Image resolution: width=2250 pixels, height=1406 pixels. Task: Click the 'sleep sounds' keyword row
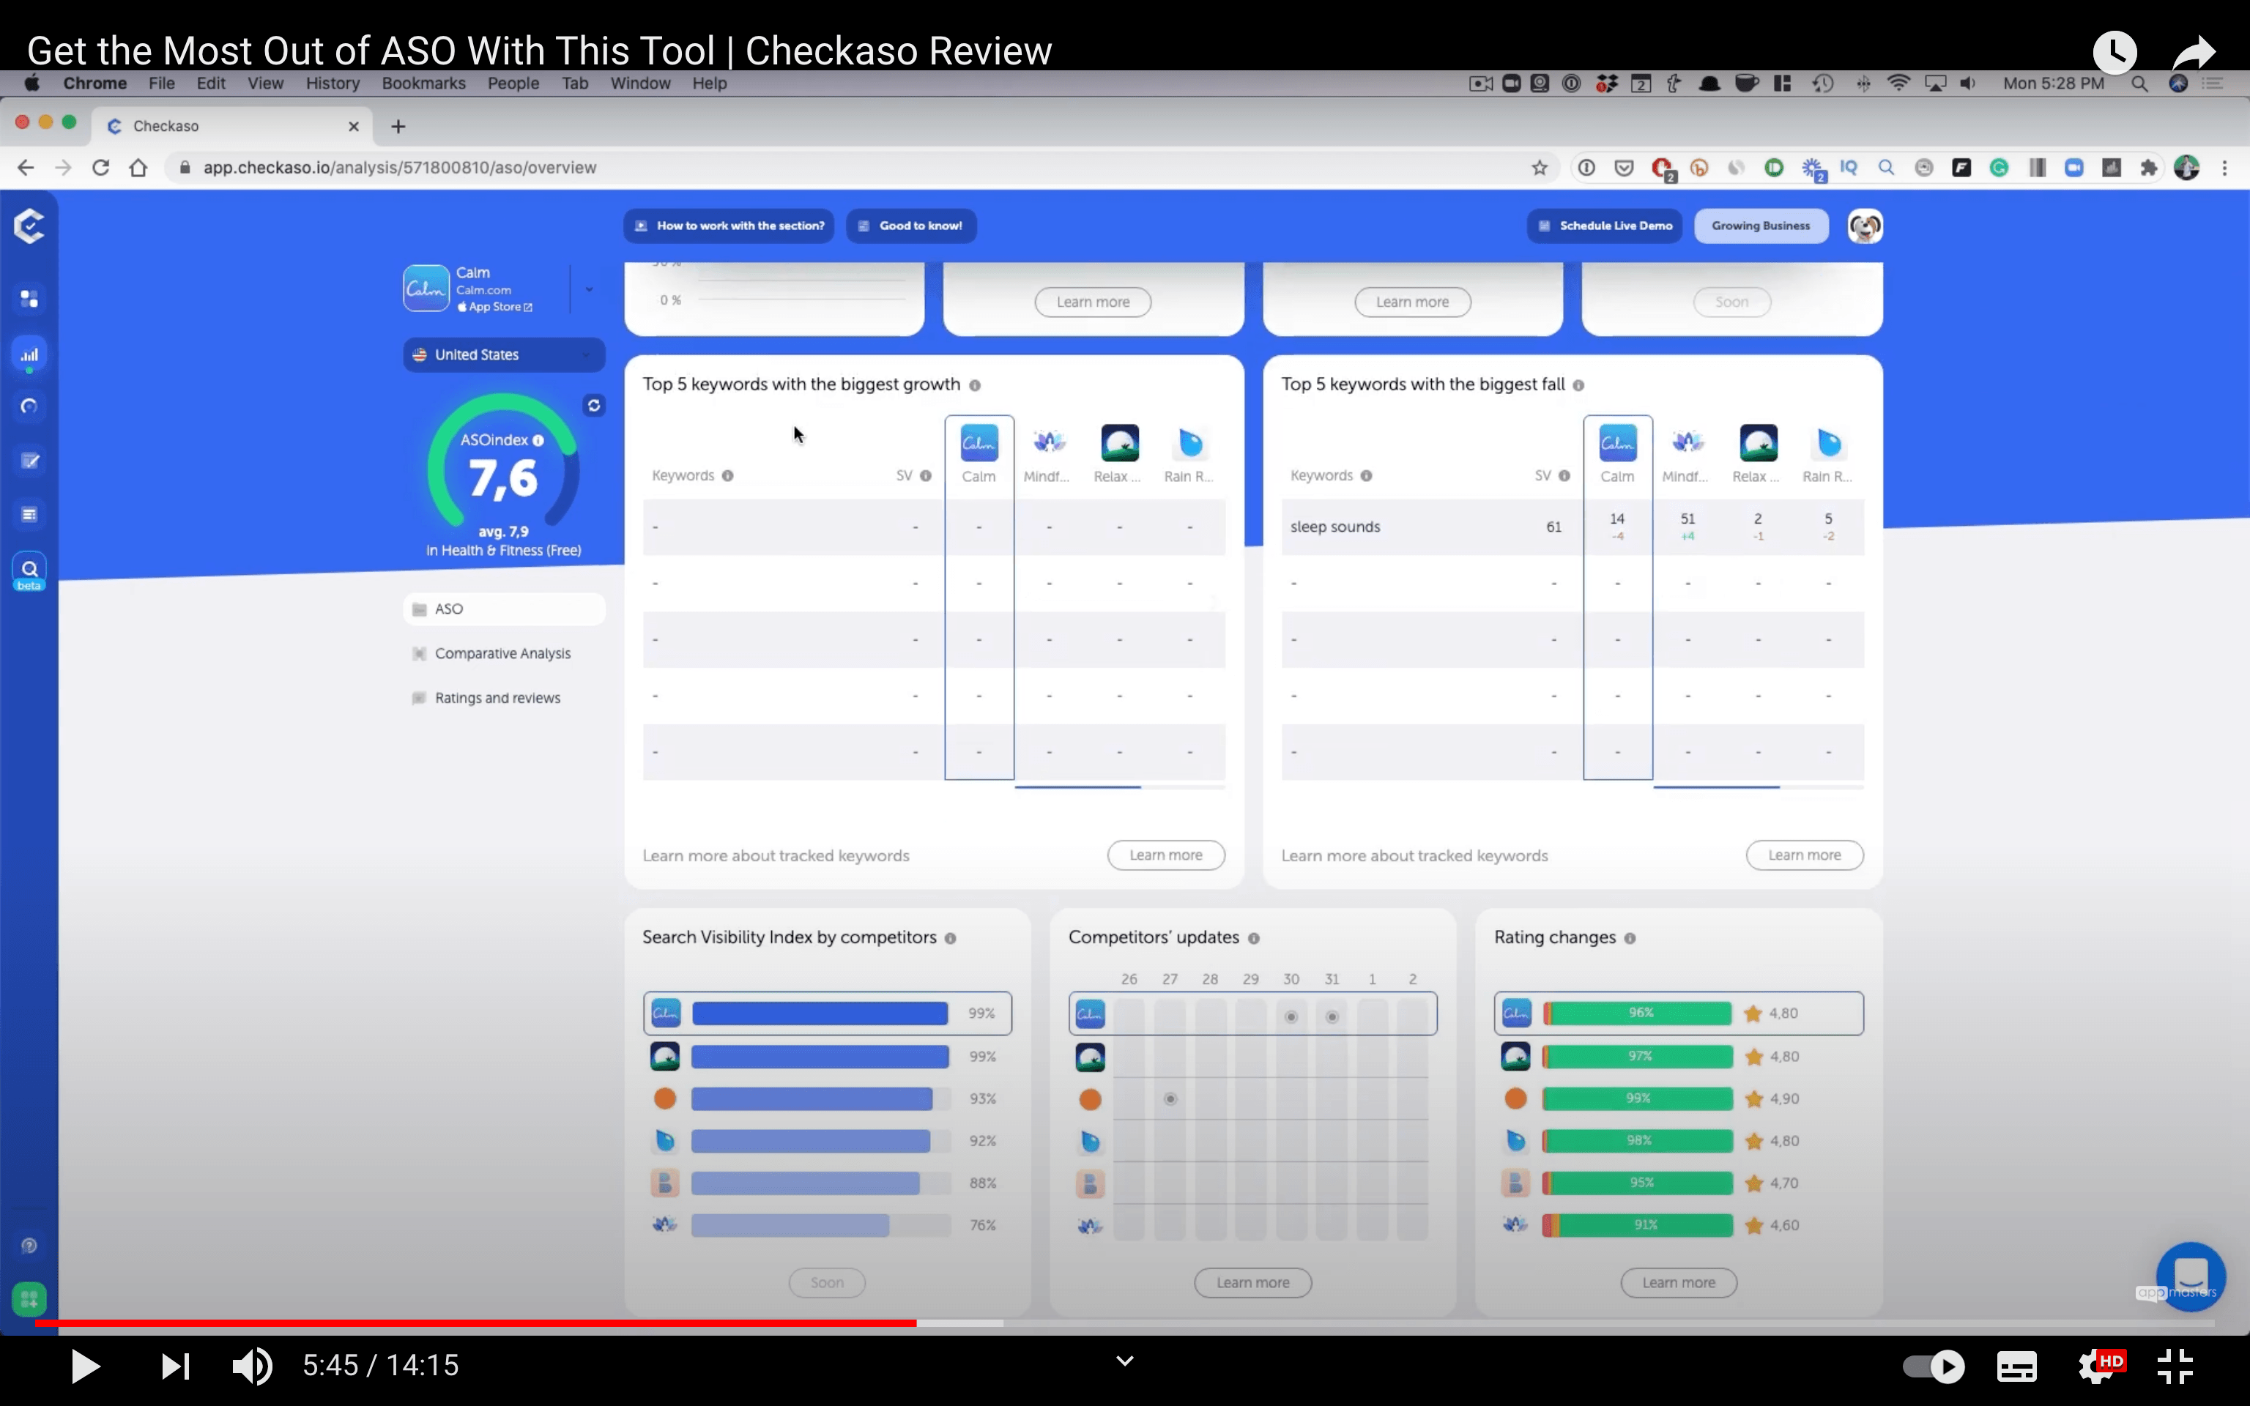[1573, 527]
